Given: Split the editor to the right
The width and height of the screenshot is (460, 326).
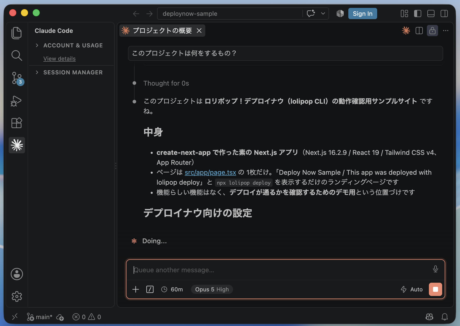Looking at the screenshot, I should (x=419, y=31).
